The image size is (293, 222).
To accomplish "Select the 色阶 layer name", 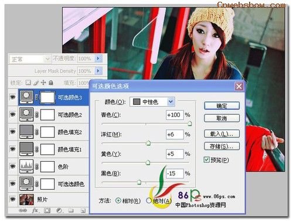I will [x=63, y=166].
